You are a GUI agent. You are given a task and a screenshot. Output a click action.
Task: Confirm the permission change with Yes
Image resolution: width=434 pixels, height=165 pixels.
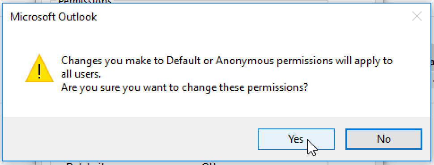point(296,139)
